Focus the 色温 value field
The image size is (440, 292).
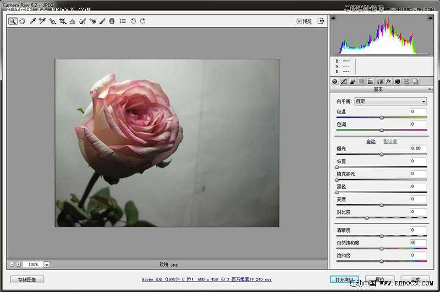coord(418,112)
